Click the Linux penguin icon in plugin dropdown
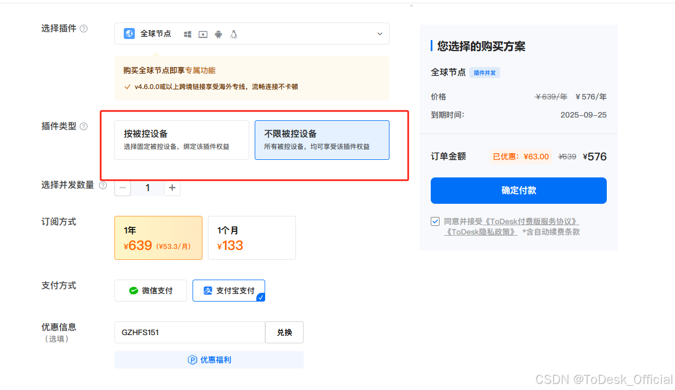The width and height of the screenshot is (675, 390). pyautogui.click(x=234, y=34)
